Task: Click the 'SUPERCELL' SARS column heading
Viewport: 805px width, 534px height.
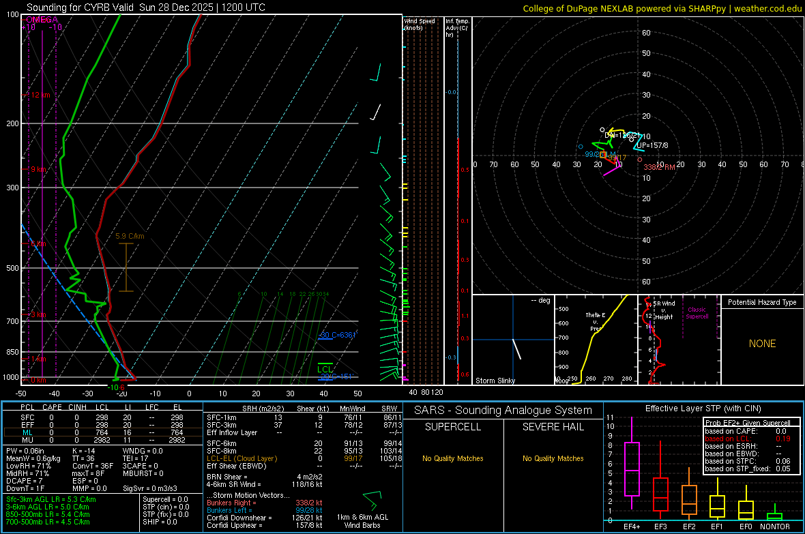Action: pyautogui.click(x=453, y=427)
